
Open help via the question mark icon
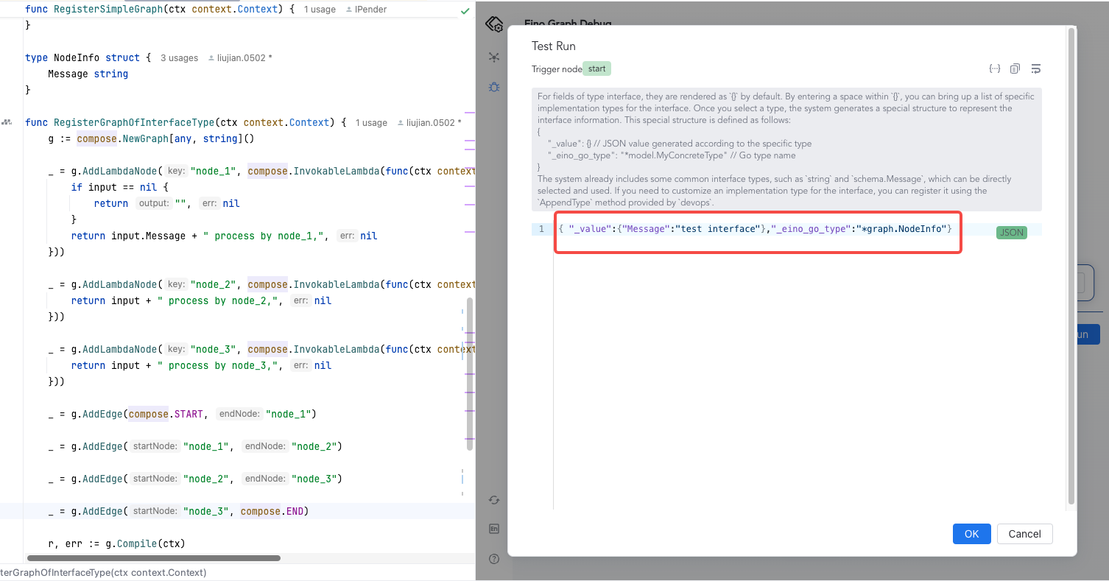[x=494, y=559]
